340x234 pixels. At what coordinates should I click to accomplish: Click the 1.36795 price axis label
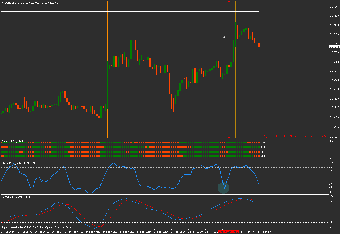click(x=334, y=108)
